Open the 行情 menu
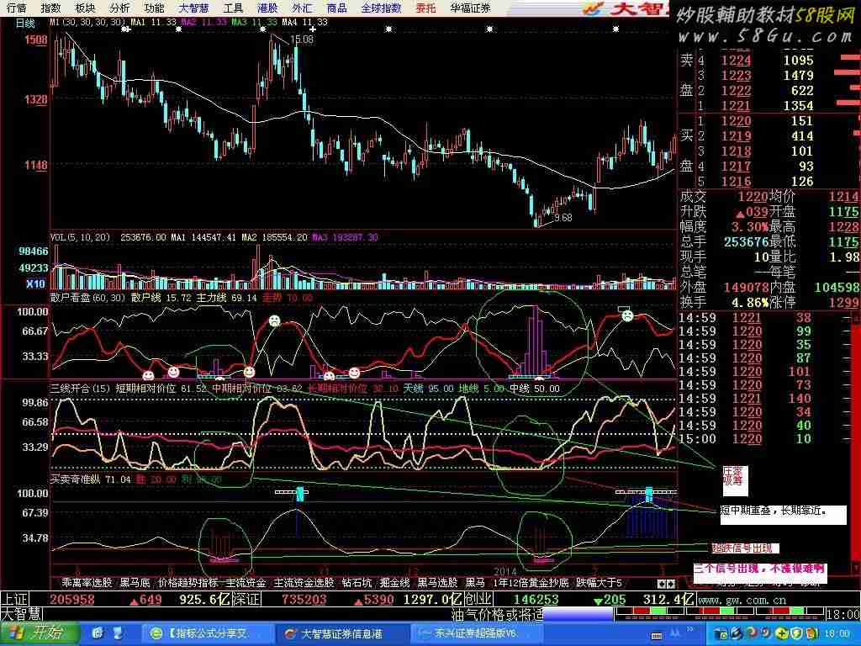This screenshot has width=861, height=646. [x=16, y=8]
